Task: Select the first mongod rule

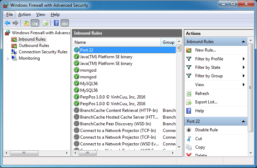Action: [x=88, y=70]
